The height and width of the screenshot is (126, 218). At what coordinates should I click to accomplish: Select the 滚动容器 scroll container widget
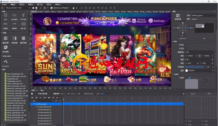pos(5,47)
